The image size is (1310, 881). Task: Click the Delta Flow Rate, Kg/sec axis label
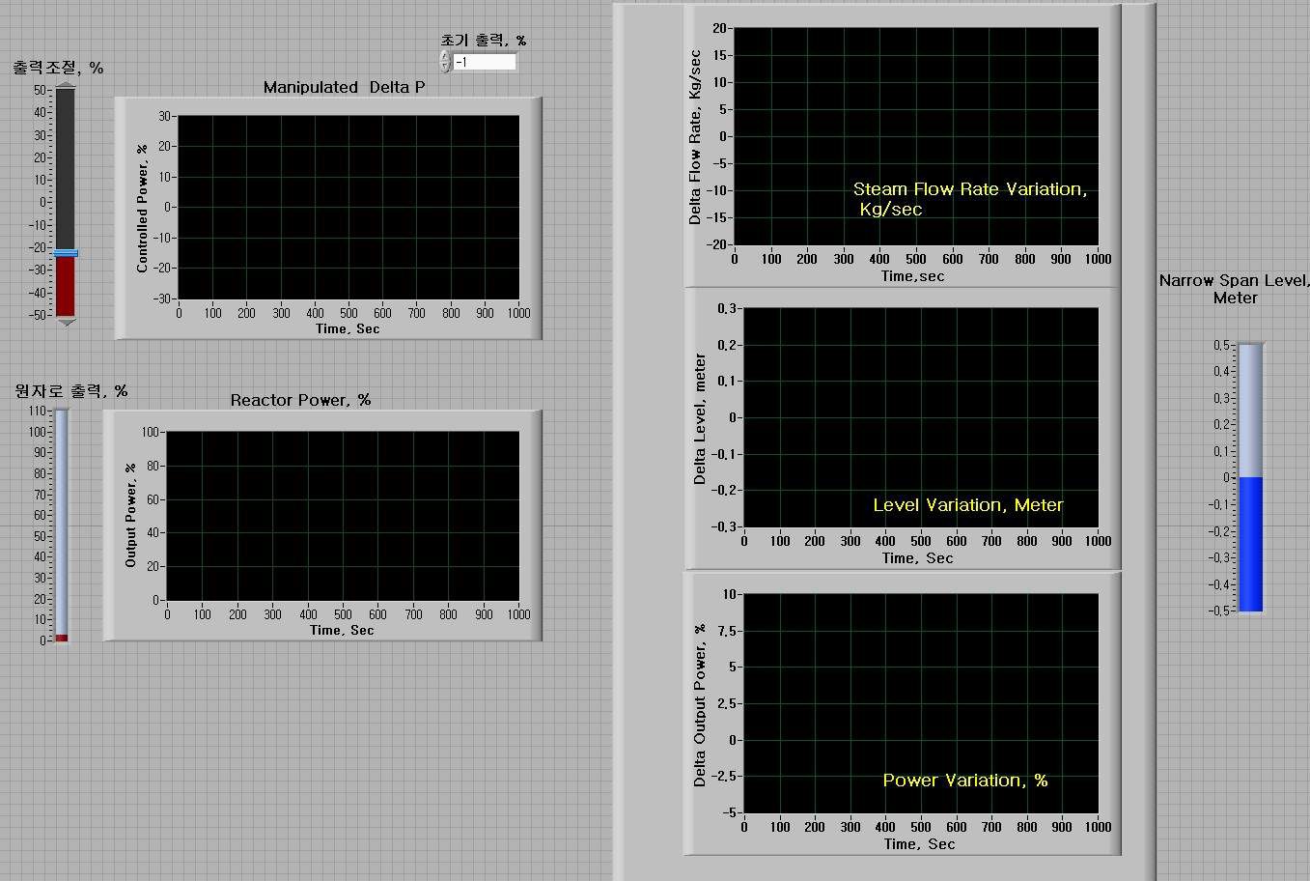695,137
